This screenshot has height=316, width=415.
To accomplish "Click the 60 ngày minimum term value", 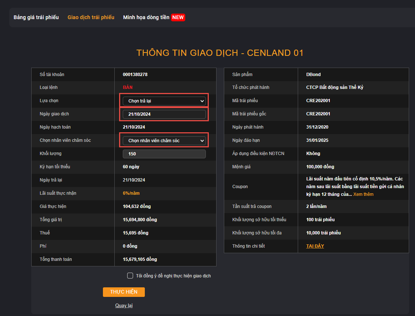I will coord(131,167).
